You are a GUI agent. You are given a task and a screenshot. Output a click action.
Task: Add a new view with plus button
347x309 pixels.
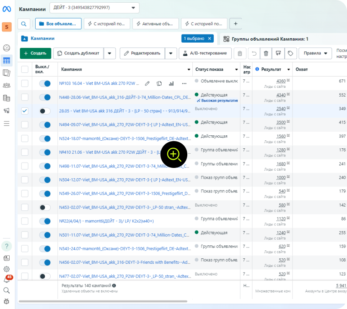point(236,24)
